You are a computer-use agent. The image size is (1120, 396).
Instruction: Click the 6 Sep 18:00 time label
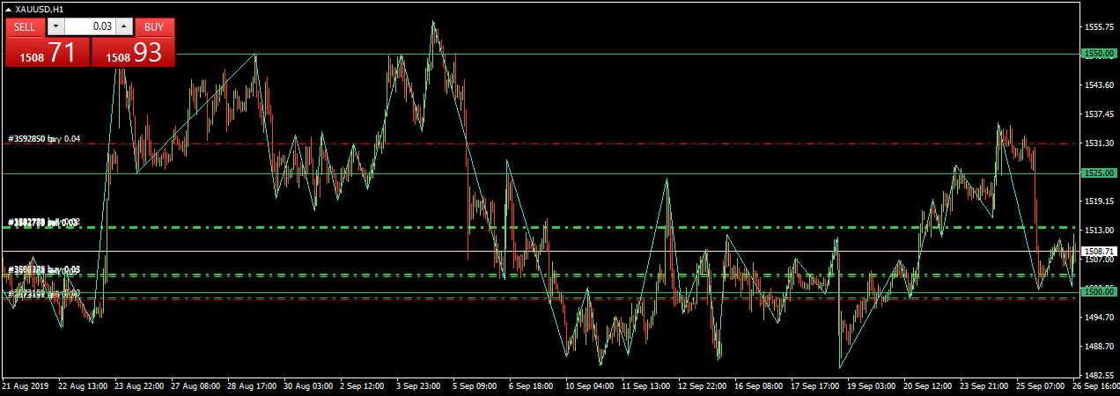[x=532, y=385]
